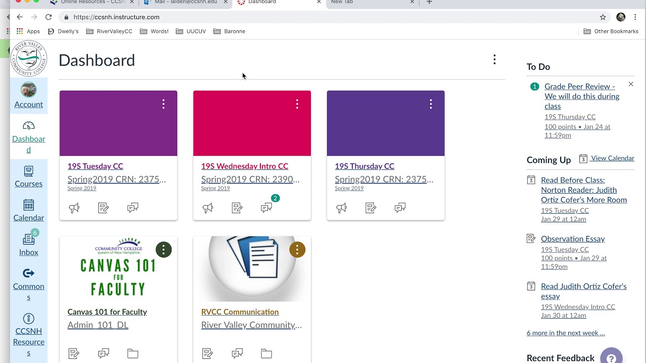Dismiss the Grade Peer Review to-do item
646x363 pixels.
click(x=631, y=84)
